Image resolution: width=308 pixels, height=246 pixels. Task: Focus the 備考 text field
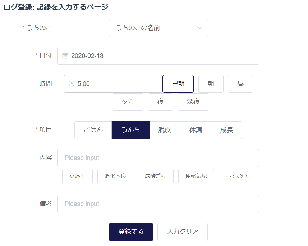pyautogui.click(x=158, y=204)
